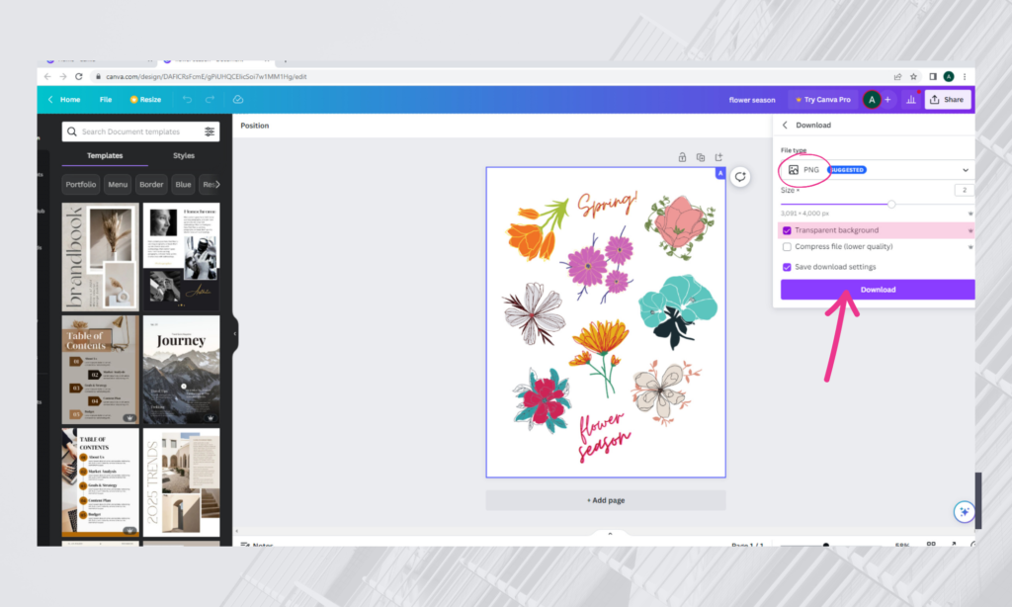Open Position options in toolbar

[255, 126]
